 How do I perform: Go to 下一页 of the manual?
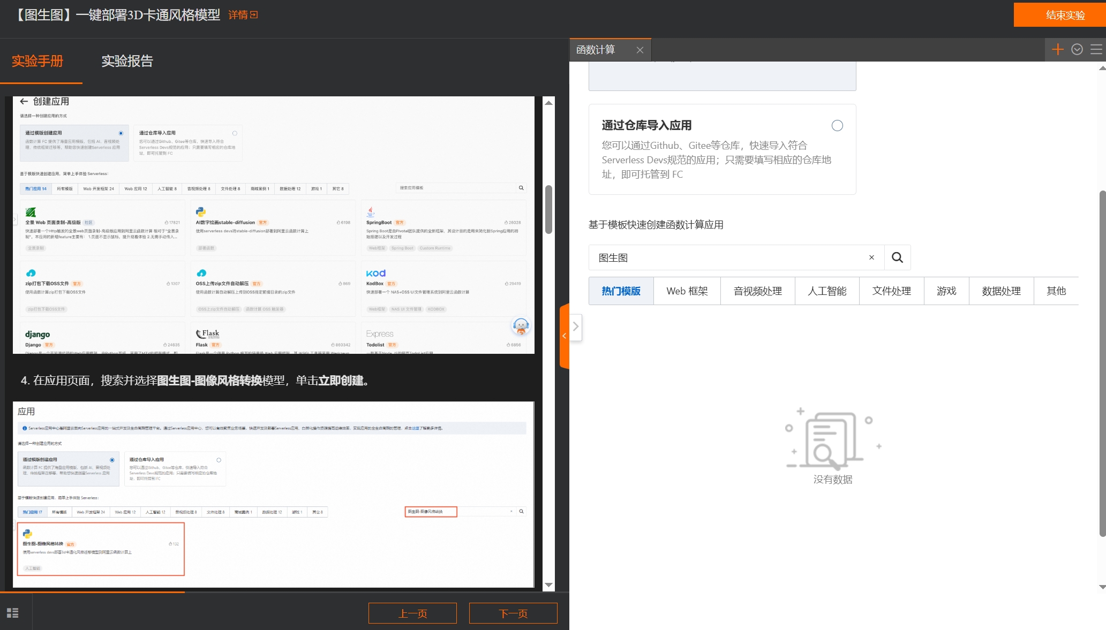[x=513, y=613]
